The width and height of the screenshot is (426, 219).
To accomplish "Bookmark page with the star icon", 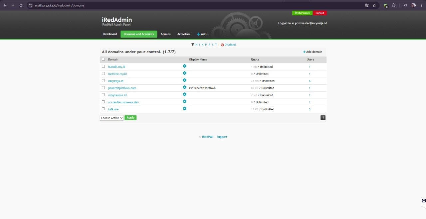I will click(x=374, y=5).
